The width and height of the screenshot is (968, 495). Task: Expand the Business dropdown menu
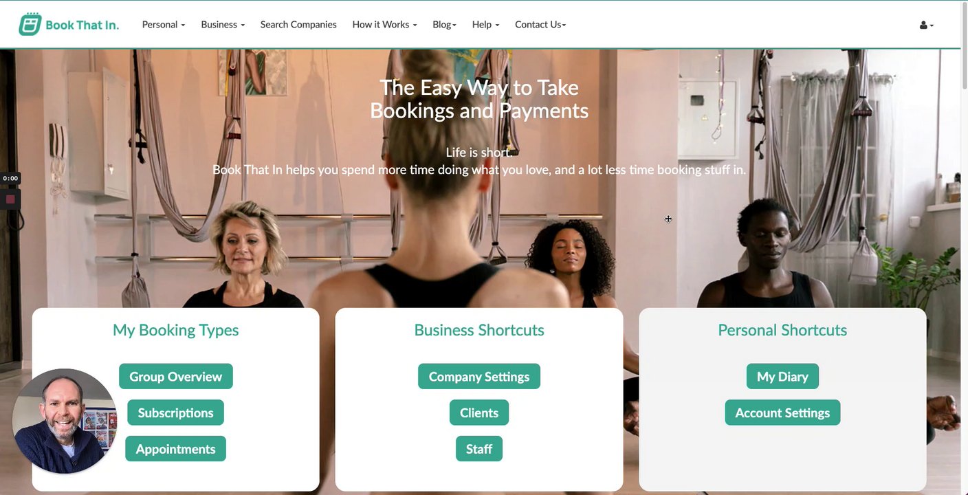[223, 25]
